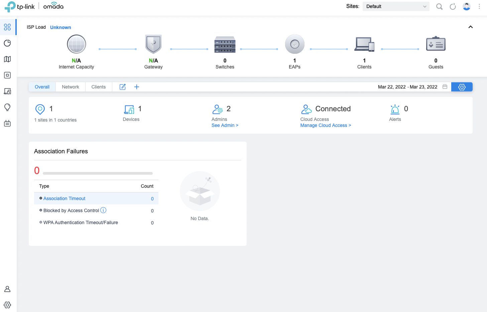Click the refresh icon in the header
487x312 pixels.
(453, 7)
